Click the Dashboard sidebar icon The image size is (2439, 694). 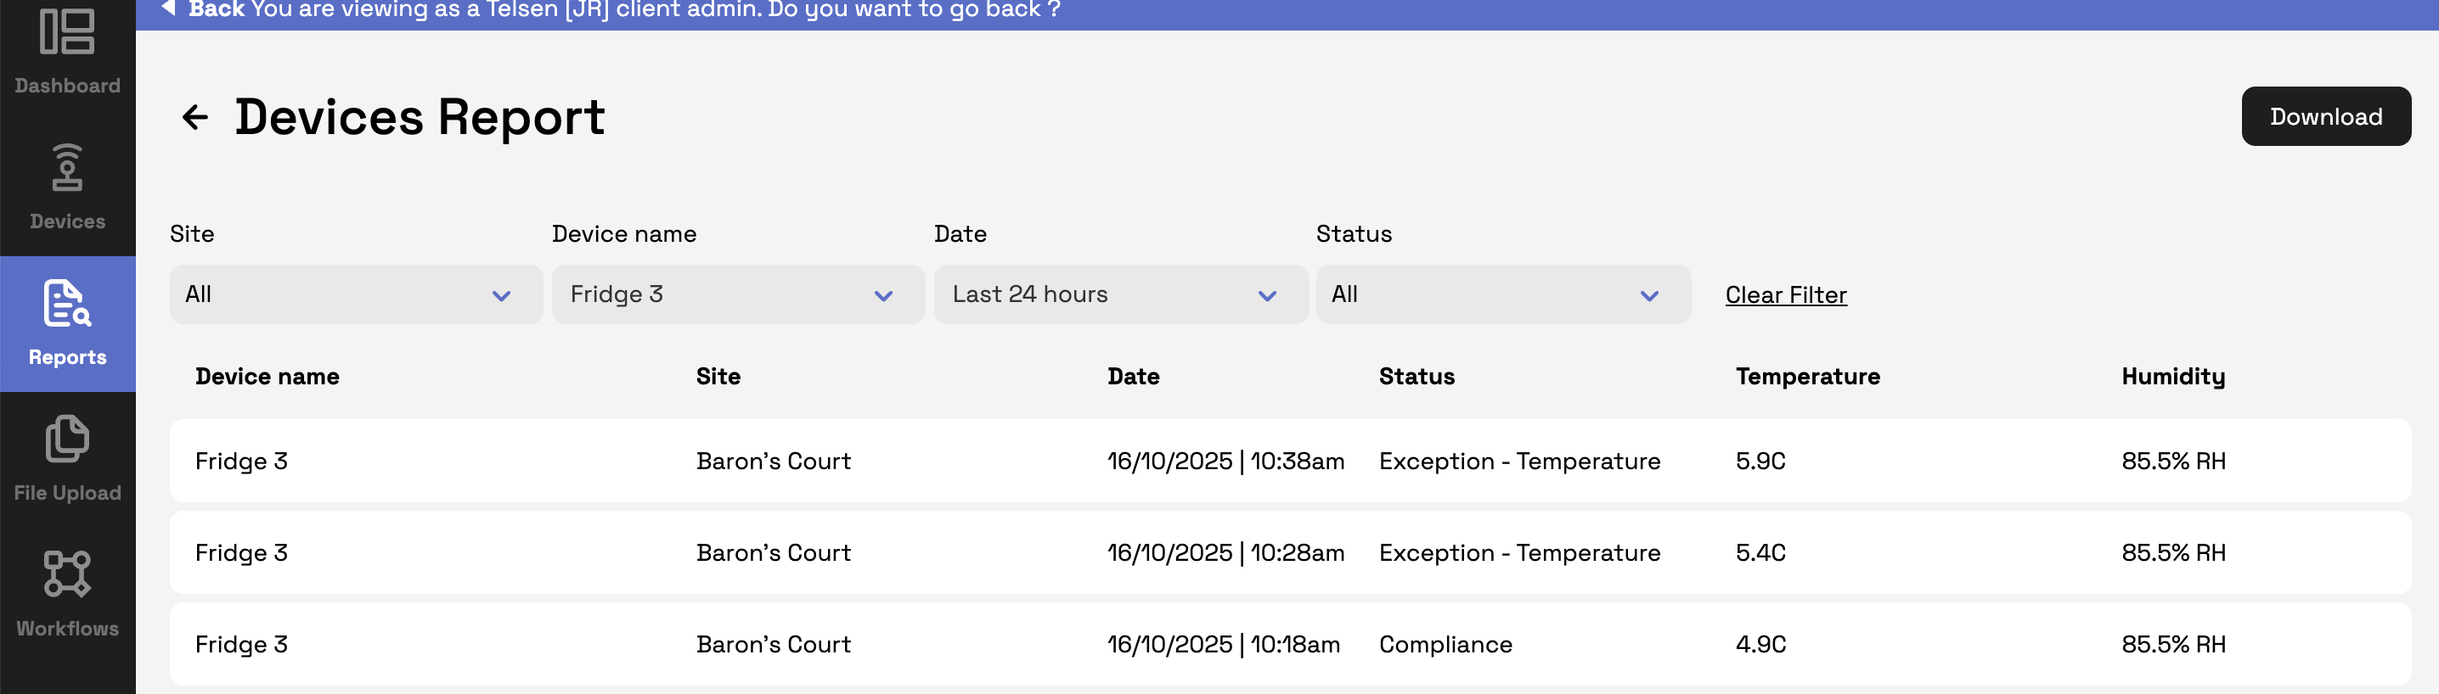click(66, 33)
